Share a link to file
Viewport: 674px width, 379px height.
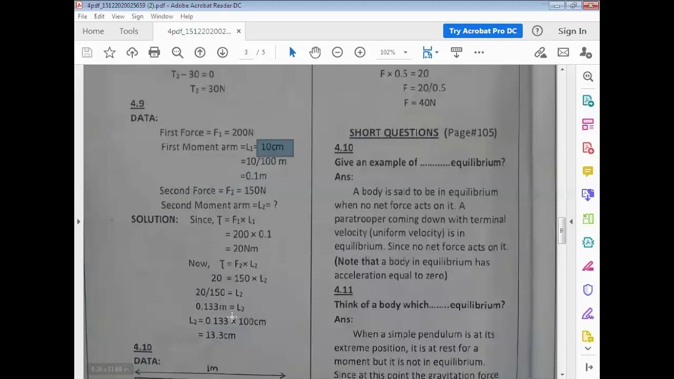[540, 52]
